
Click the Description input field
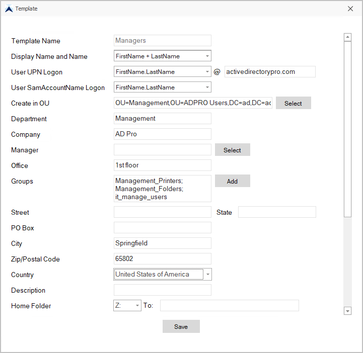(x=162, y=290)
